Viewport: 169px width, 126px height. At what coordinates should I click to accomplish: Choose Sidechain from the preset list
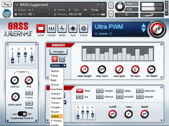coord(56,98)
